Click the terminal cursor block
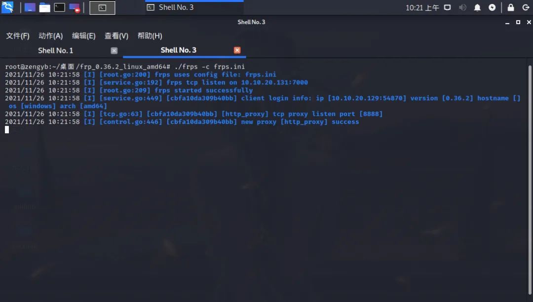 tap(7, 129)
